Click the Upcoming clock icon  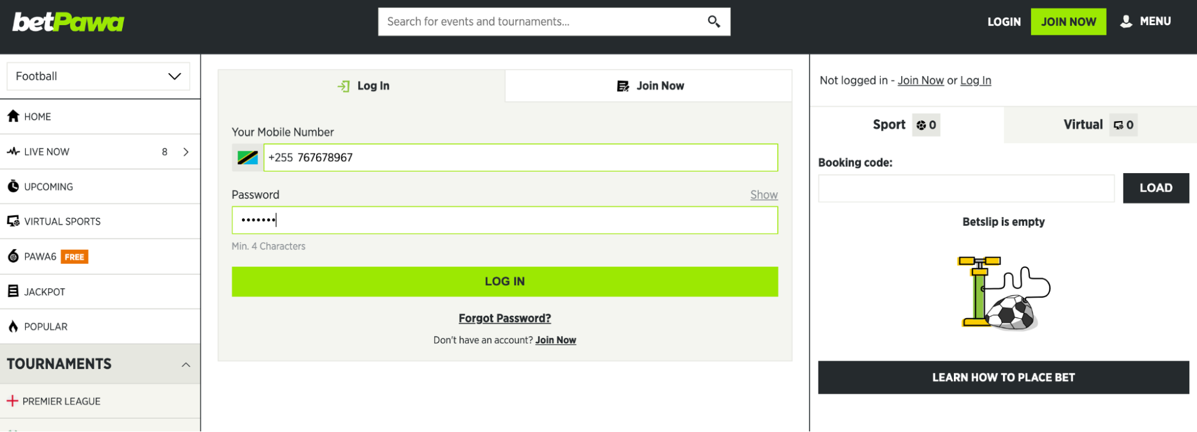pyautogui.click(x=13, y=186)
